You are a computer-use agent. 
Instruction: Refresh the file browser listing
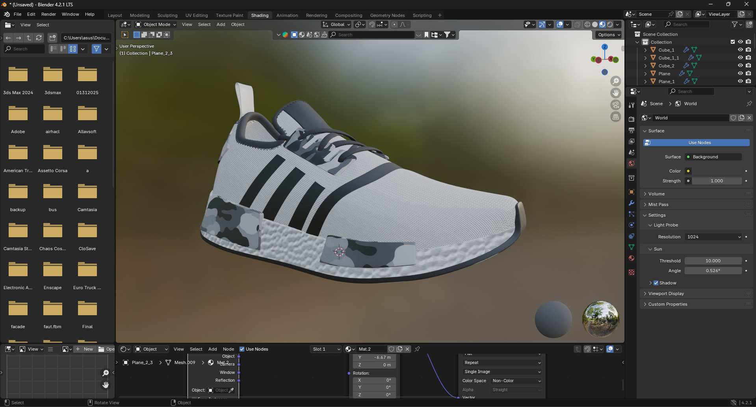(39, 38)
